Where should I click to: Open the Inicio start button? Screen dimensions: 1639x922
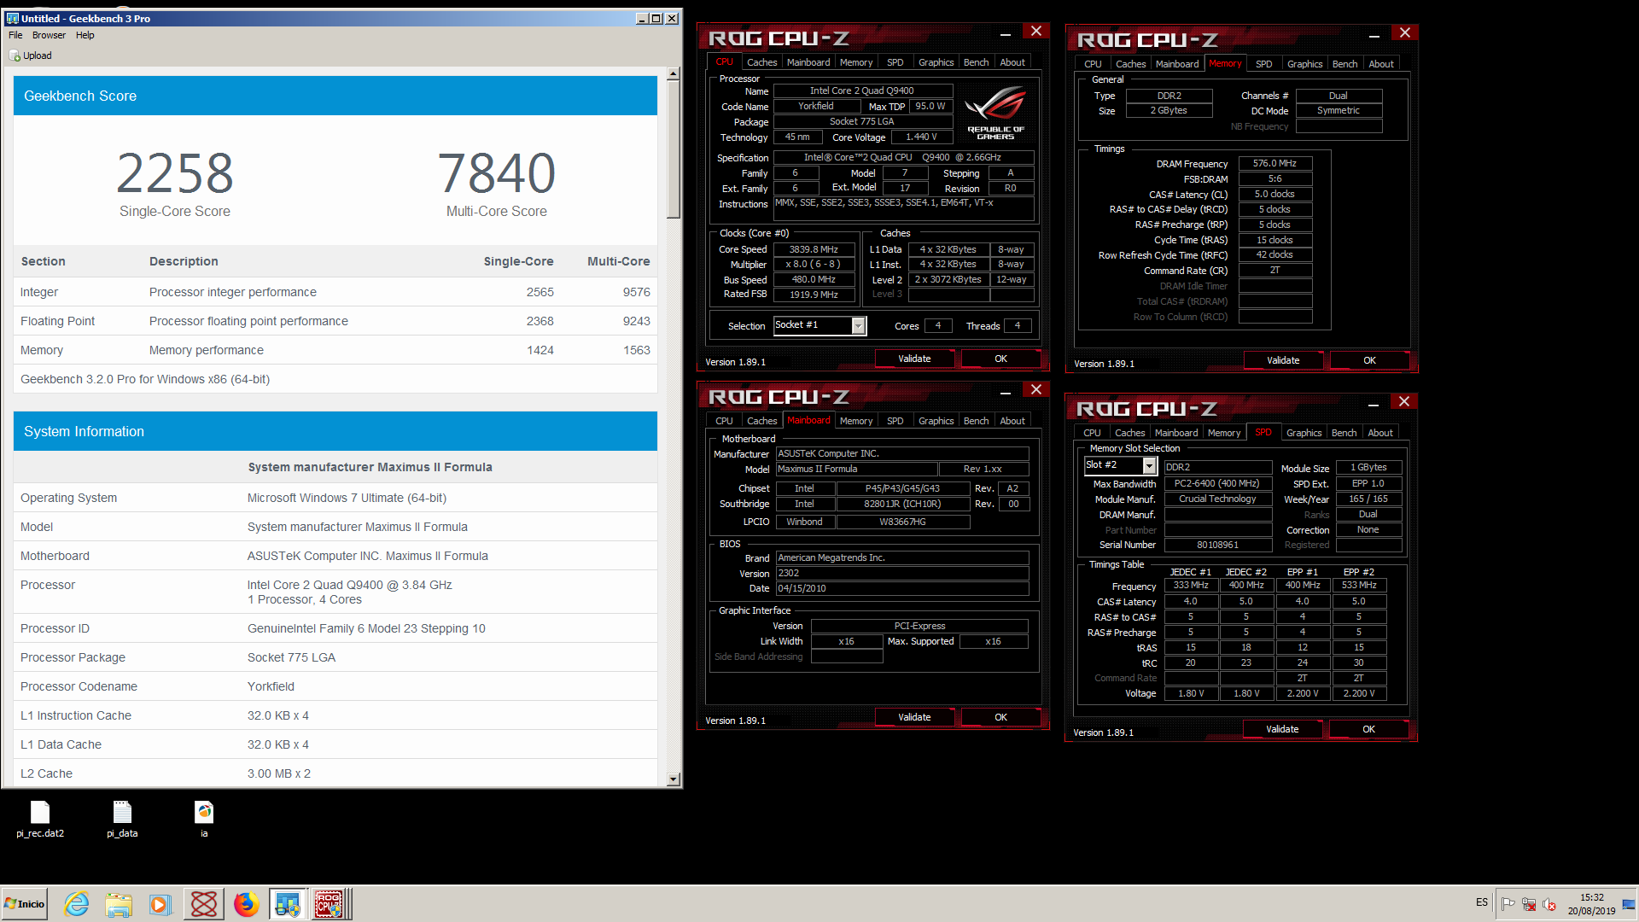coord(25,904)
